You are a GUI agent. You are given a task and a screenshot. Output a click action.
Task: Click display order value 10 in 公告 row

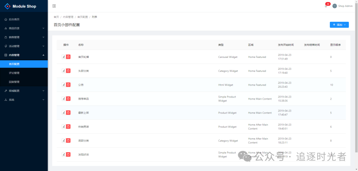pyautogui.click(x=331, y=85)
